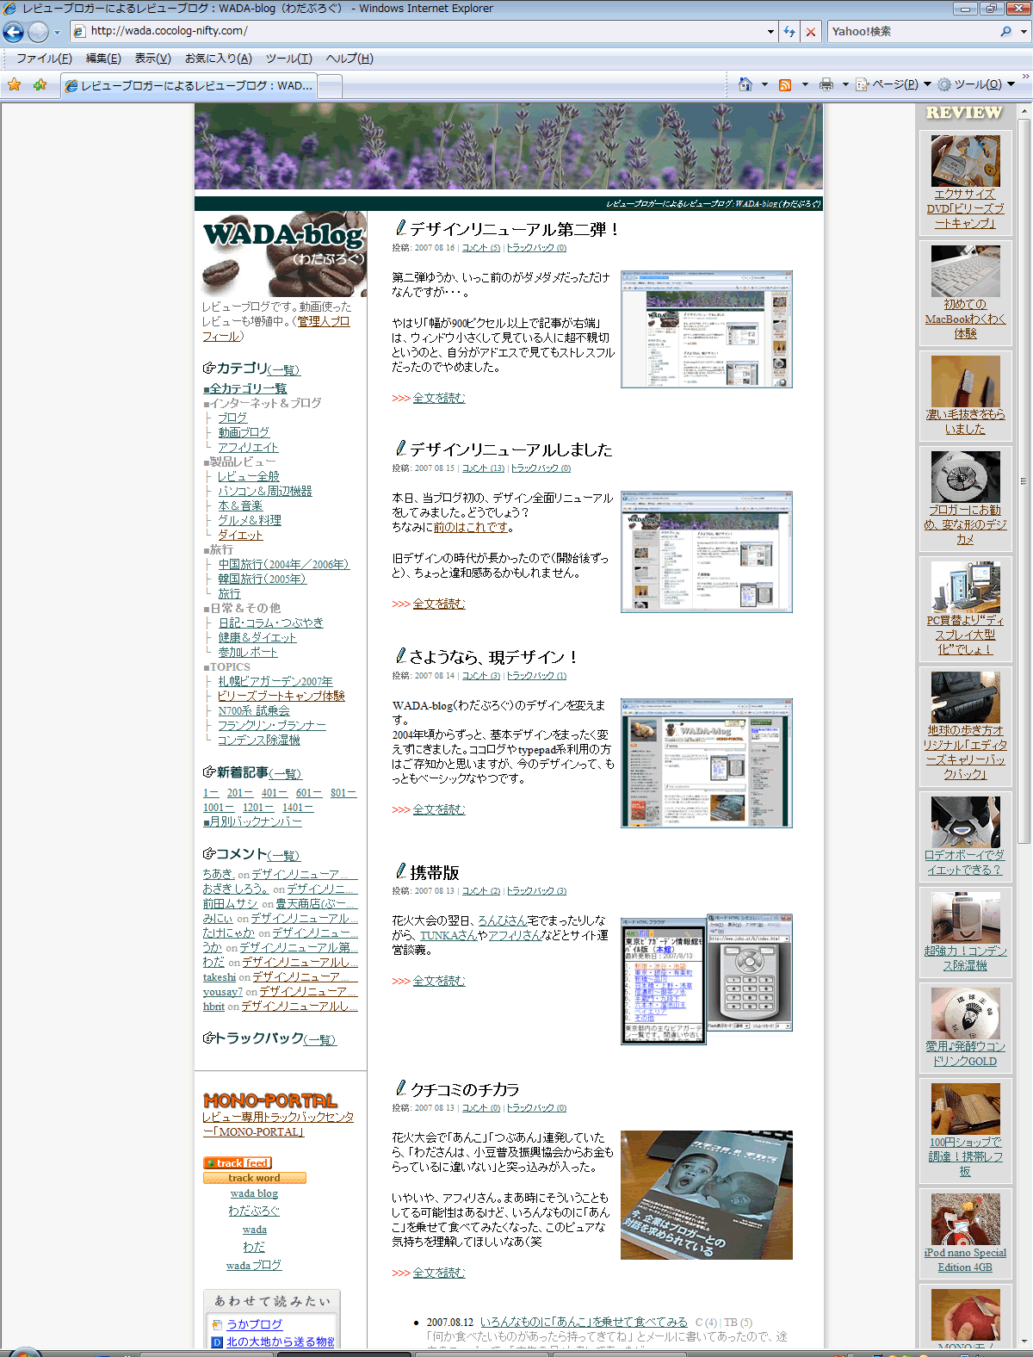Open the ファイル(F) menu
This screenshot has height=1357, width=1033.
tap(44, 59)
